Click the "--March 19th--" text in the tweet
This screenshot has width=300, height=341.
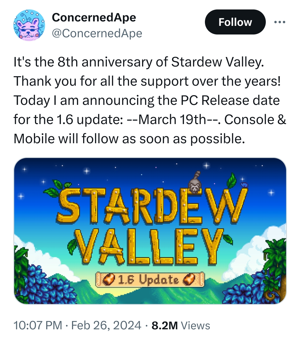pos(173,120)
